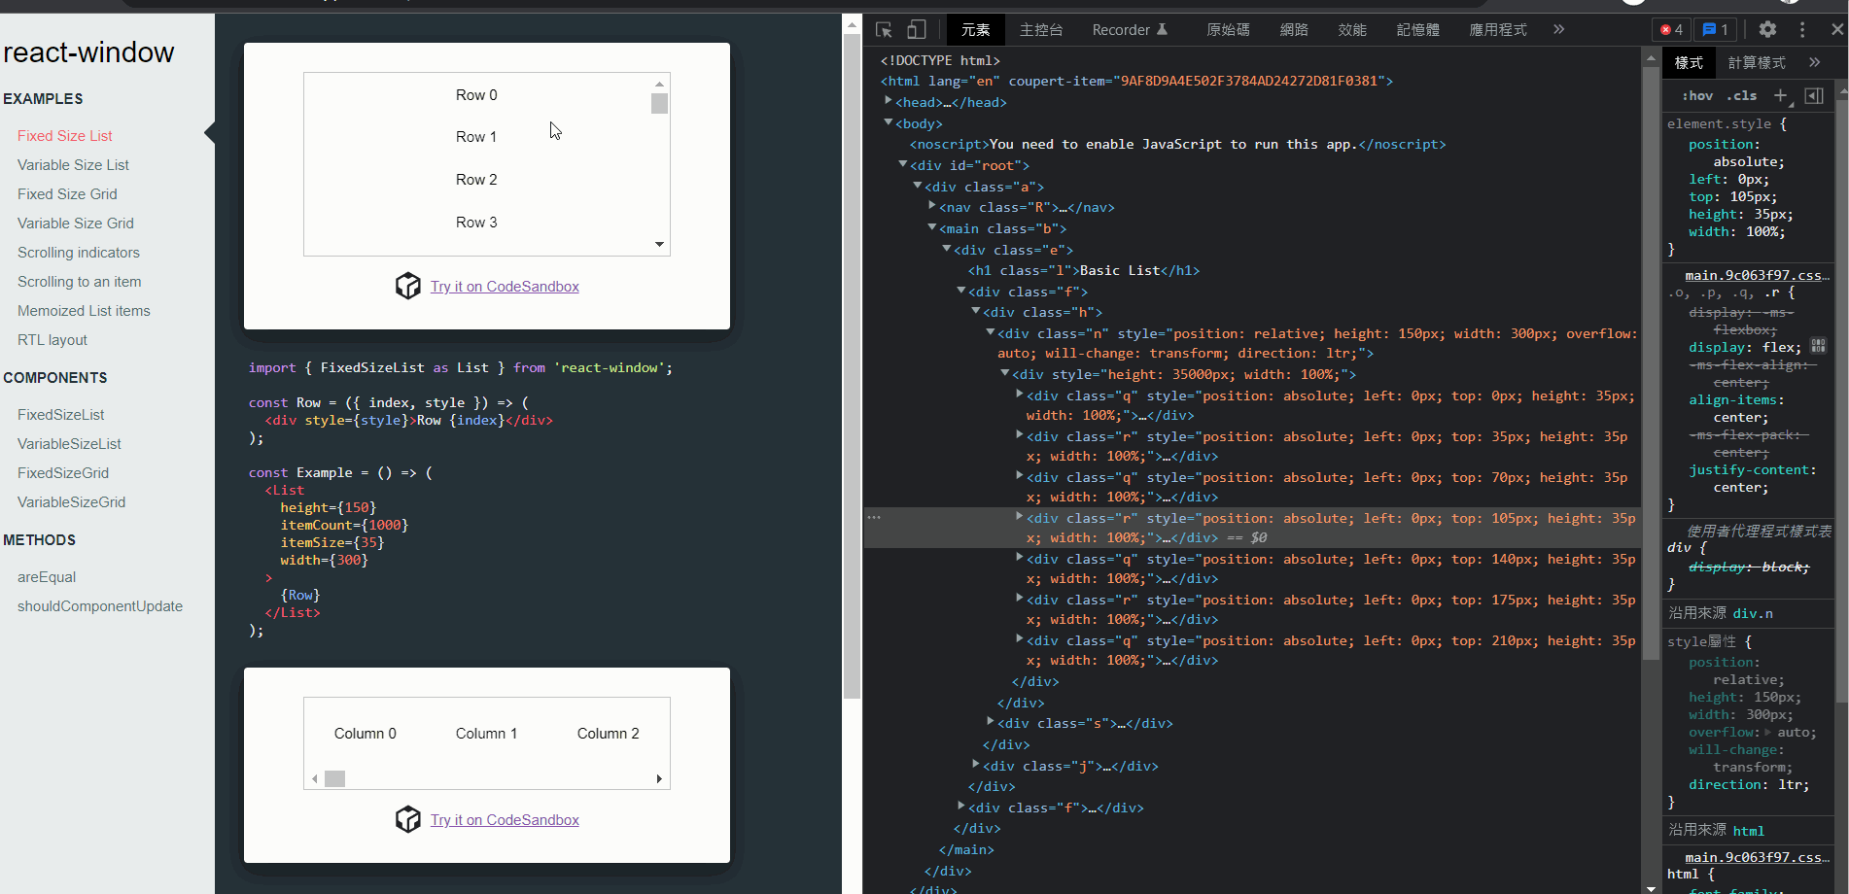
Task: Toggle computed styles sidebar pane icon
Action: tap(1814, 95)
